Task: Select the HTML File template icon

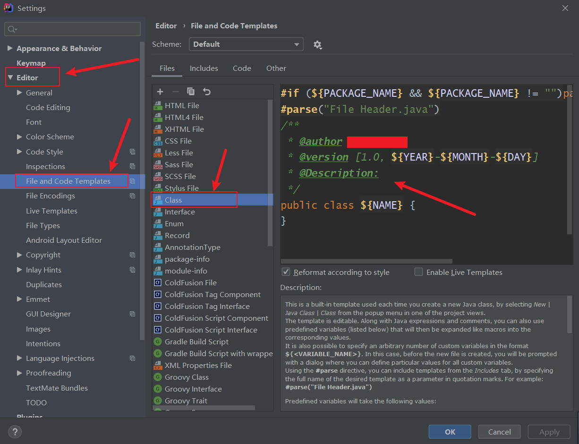Action: click(158, 106)
